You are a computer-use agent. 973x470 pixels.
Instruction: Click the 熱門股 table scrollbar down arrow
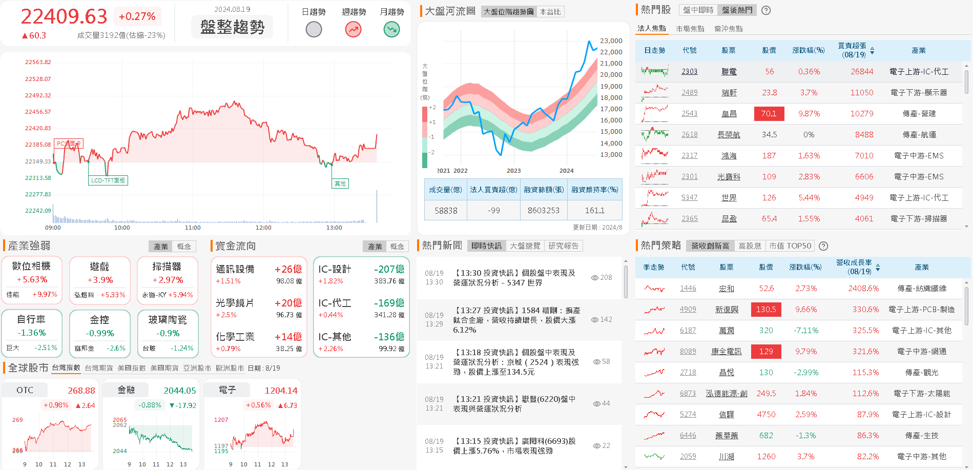coord(966,227)
